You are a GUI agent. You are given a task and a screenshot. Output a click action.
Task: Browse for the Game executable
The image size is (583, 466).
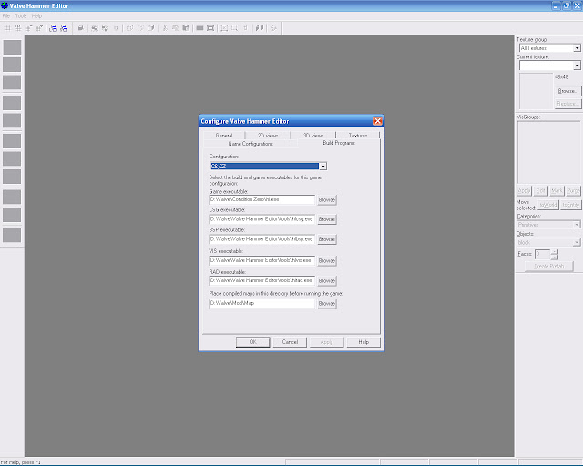(327, 200)
